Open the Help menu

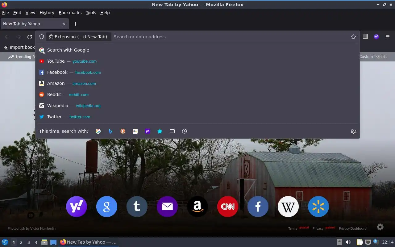coord(105,13)
